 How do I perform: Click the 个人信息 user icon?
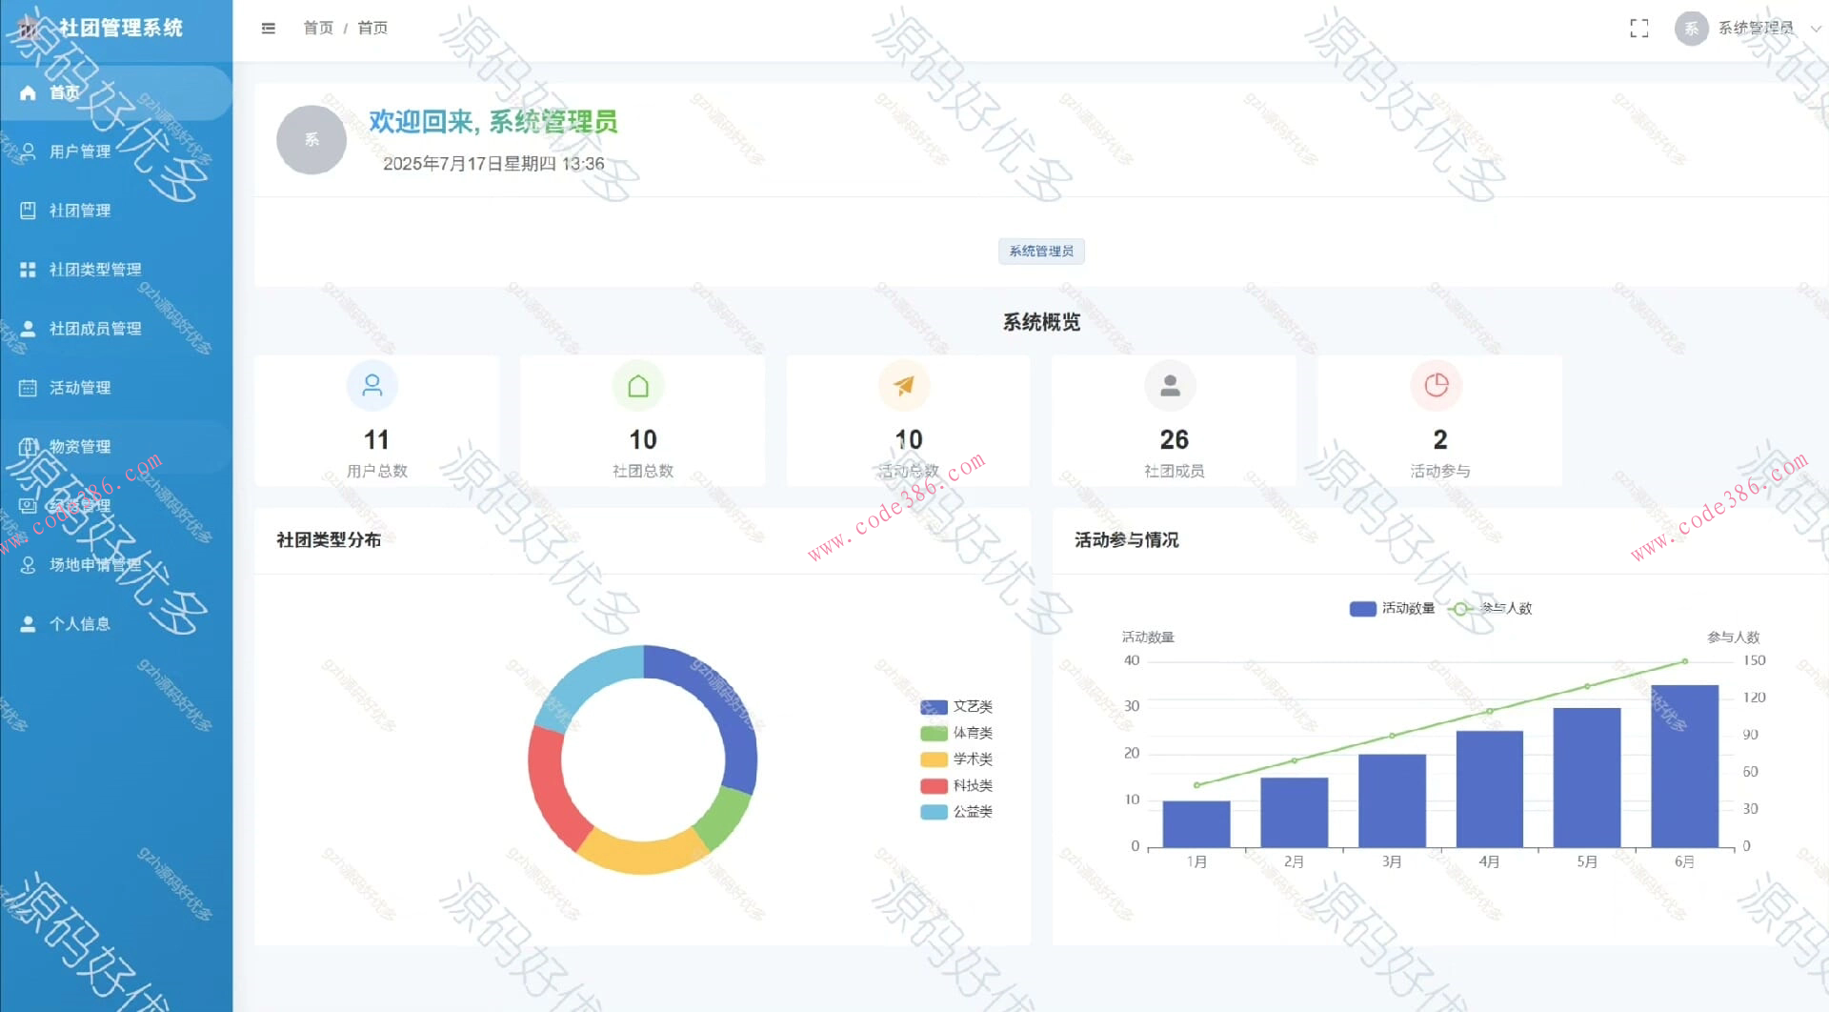(29, 624)
